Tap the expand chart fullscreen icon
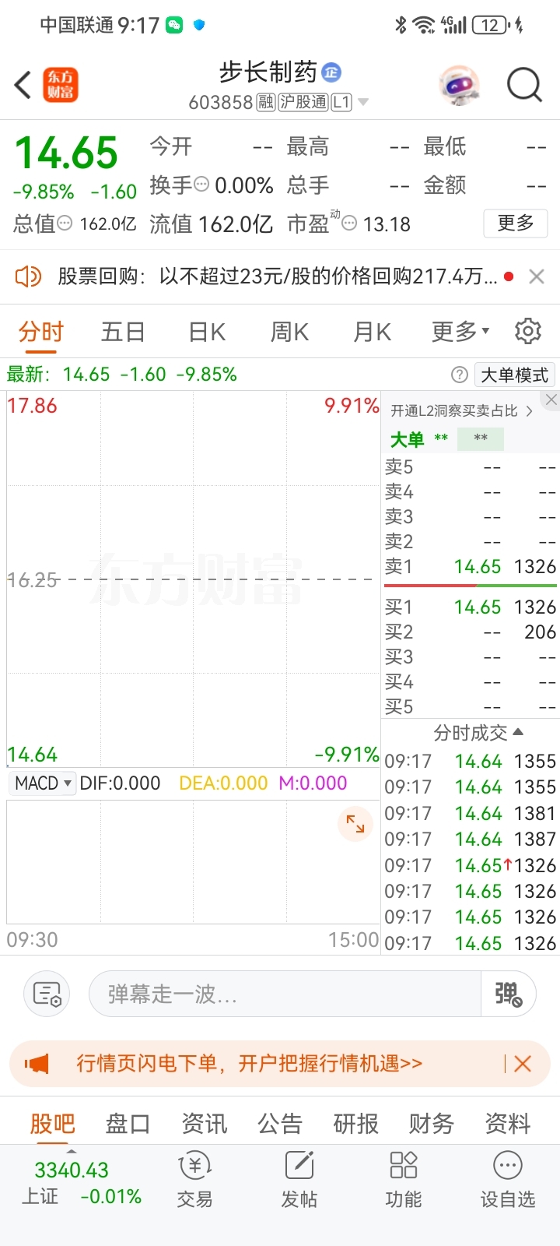The height and width of the screenshot is (1246, 560). pos(355,824)
